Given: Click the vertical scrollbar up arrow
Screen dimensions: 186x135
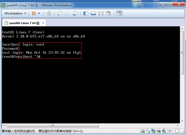Looking at the screenshot, I should (182, 29).
